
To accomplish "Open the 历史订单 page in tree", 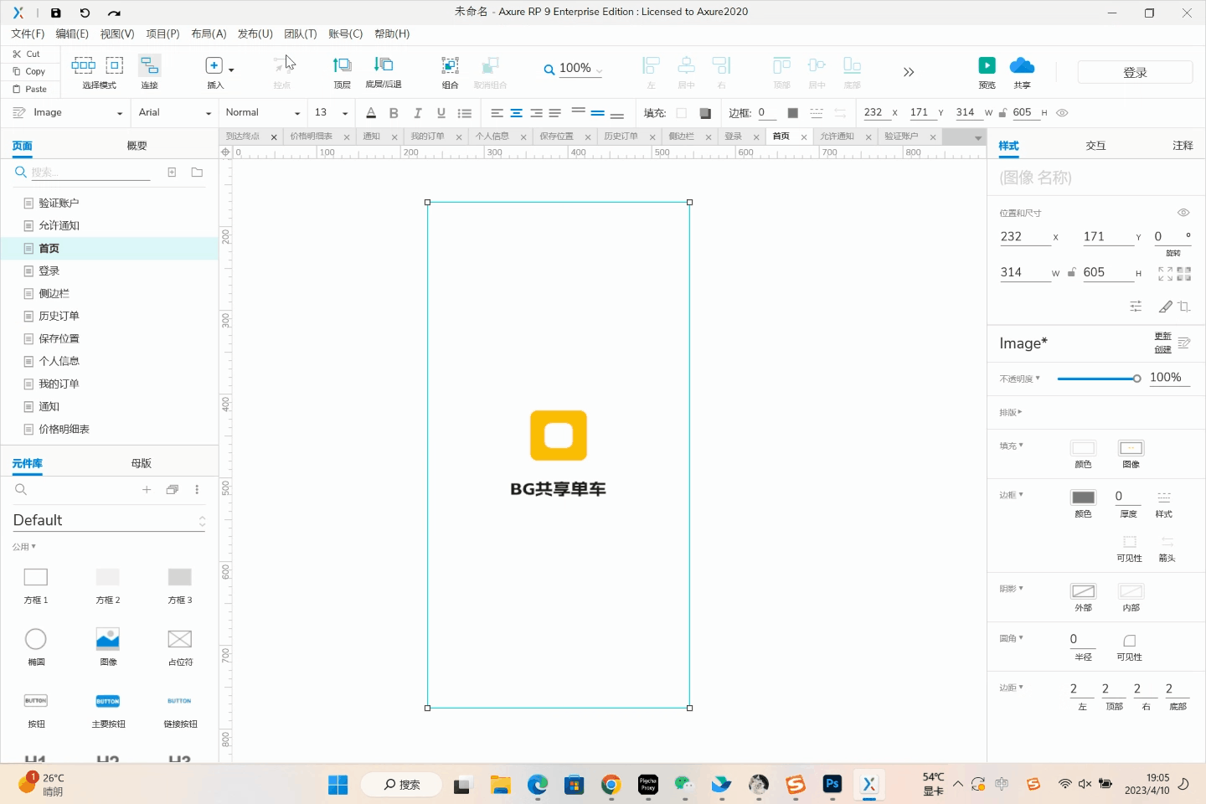I will coord(59,317).
